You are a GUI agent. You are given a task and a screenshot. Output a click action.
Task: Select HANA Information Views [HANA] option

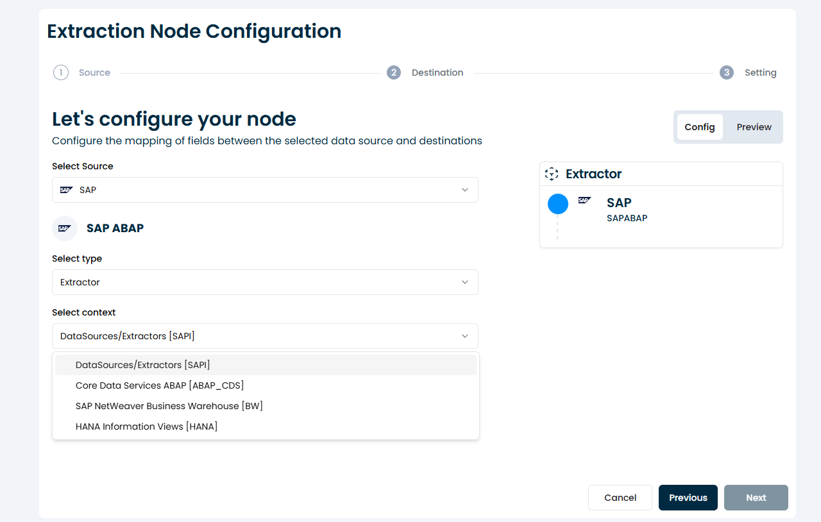tap(147, 426)
